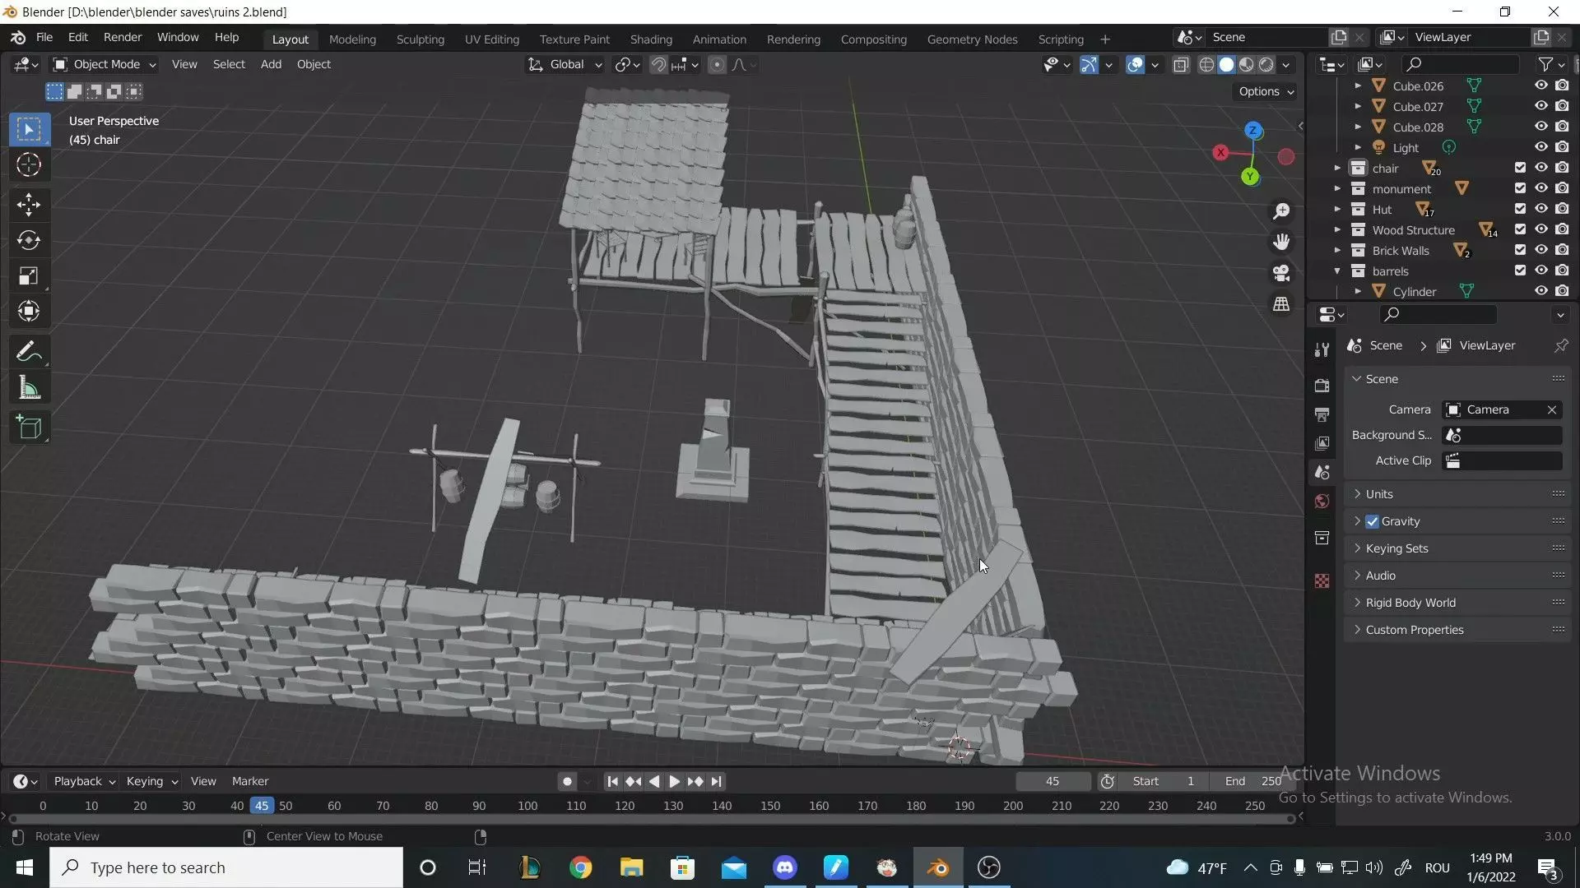Choose the Add Cube tool
The height and width of the screenshot is (888, 1580).
(x=29, y=428)
